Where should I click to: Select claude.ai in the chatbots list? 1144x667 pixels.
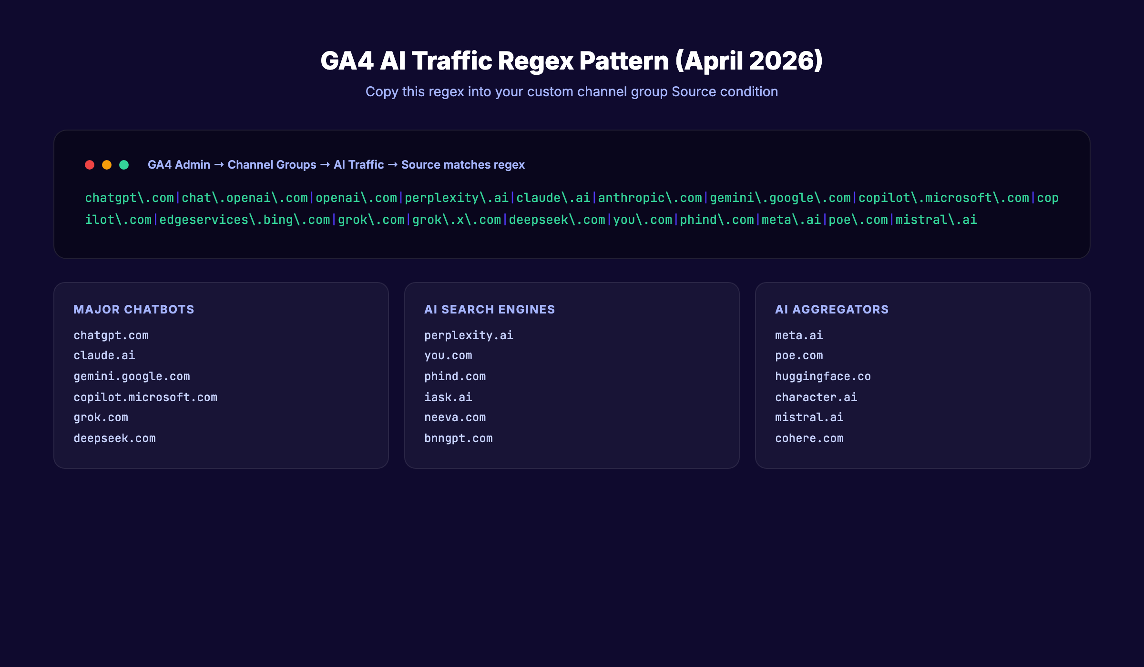[x=104, y=355]
